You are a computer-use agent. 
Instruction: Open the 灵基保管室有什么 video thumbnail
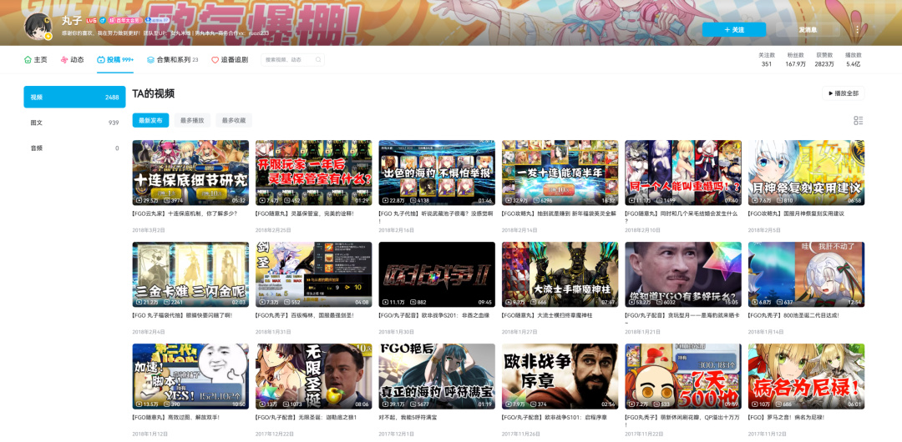click(313, 173)
